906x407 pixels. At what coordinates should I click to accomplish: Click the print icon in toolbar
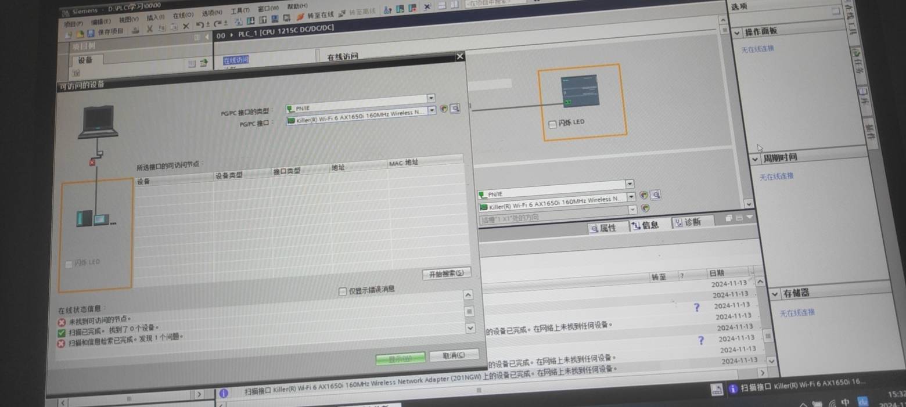(x=135, y=30)
